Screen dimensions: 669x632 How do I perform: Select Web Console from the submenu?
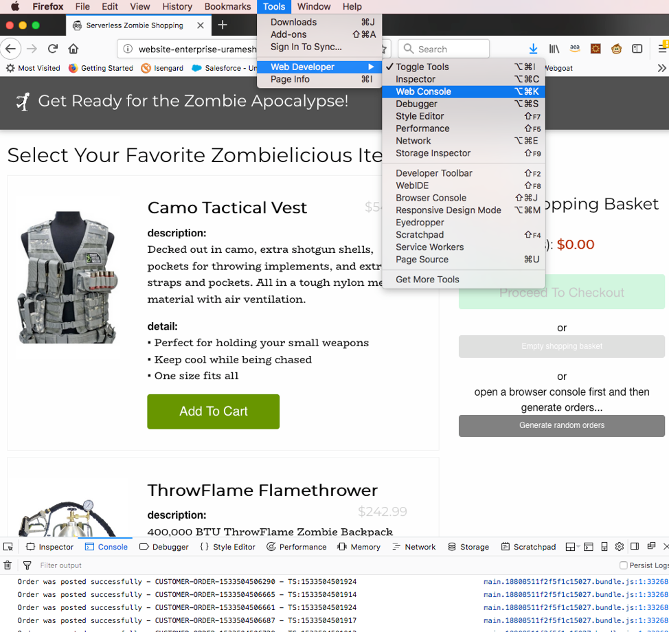(x=464, y=91)
